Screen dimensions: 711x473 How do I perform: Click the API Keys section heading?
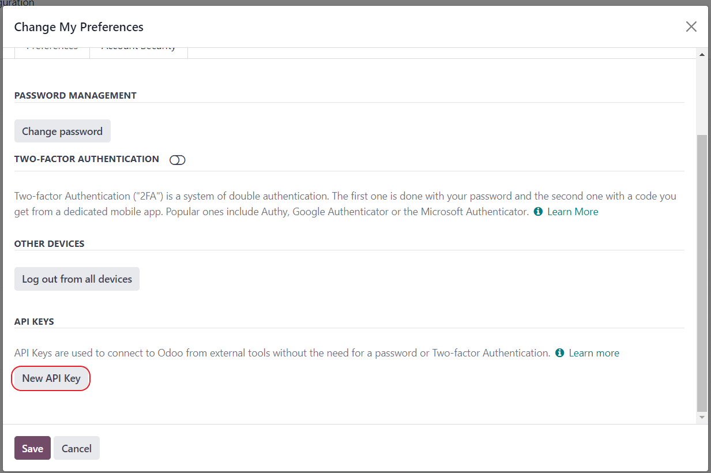tap(34, 322)
